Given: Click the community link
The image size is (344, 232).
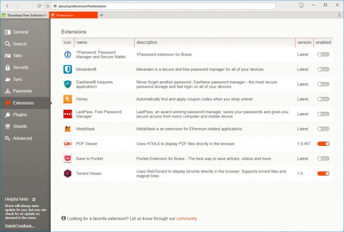Looking at the screenshot, I should point(187,219).
